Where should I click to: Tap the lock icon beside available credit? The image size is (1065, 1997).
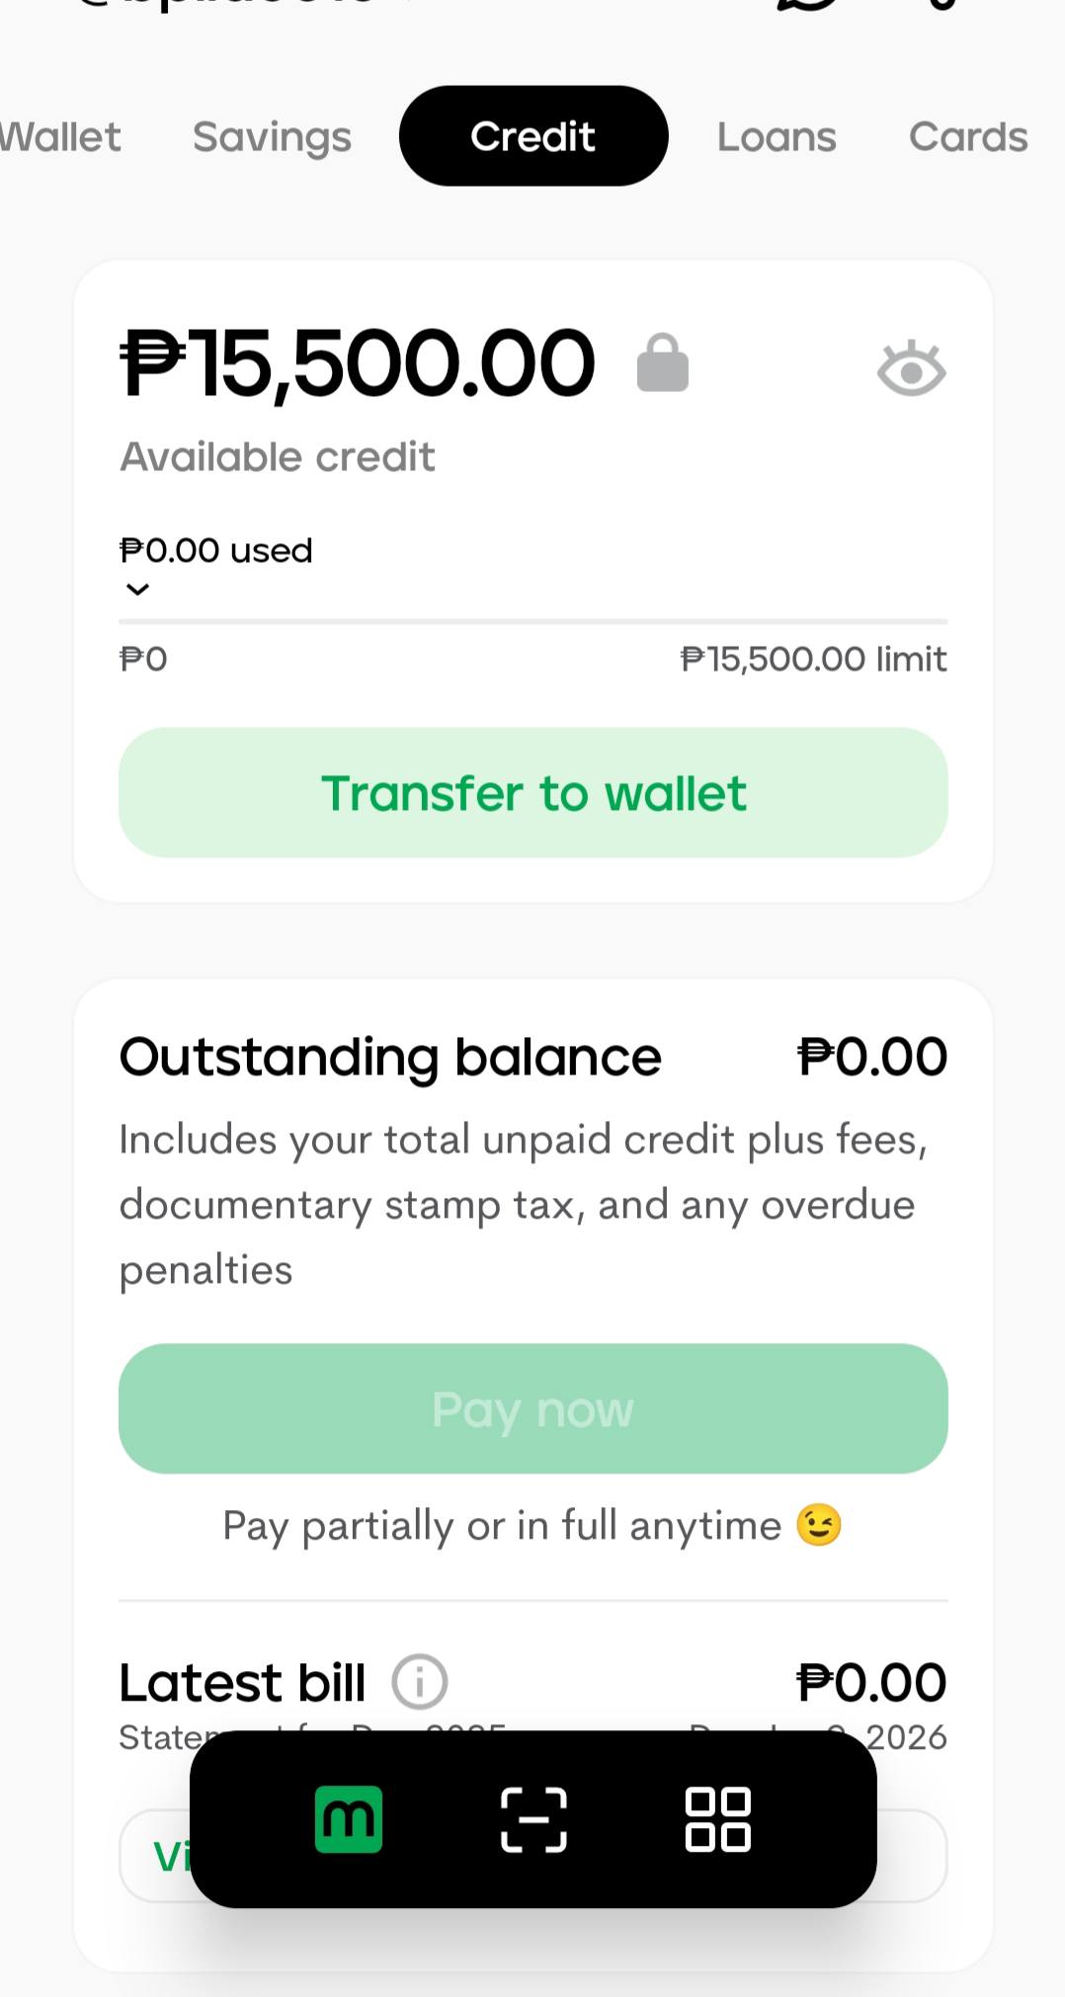click(x=662, y=362)
